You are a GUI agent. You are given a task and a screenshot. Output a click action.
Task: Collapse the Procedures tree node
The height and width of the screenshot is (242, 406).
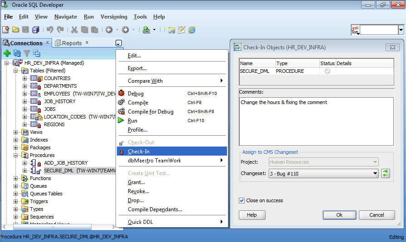pyautogui.click(x=16, y=156)
